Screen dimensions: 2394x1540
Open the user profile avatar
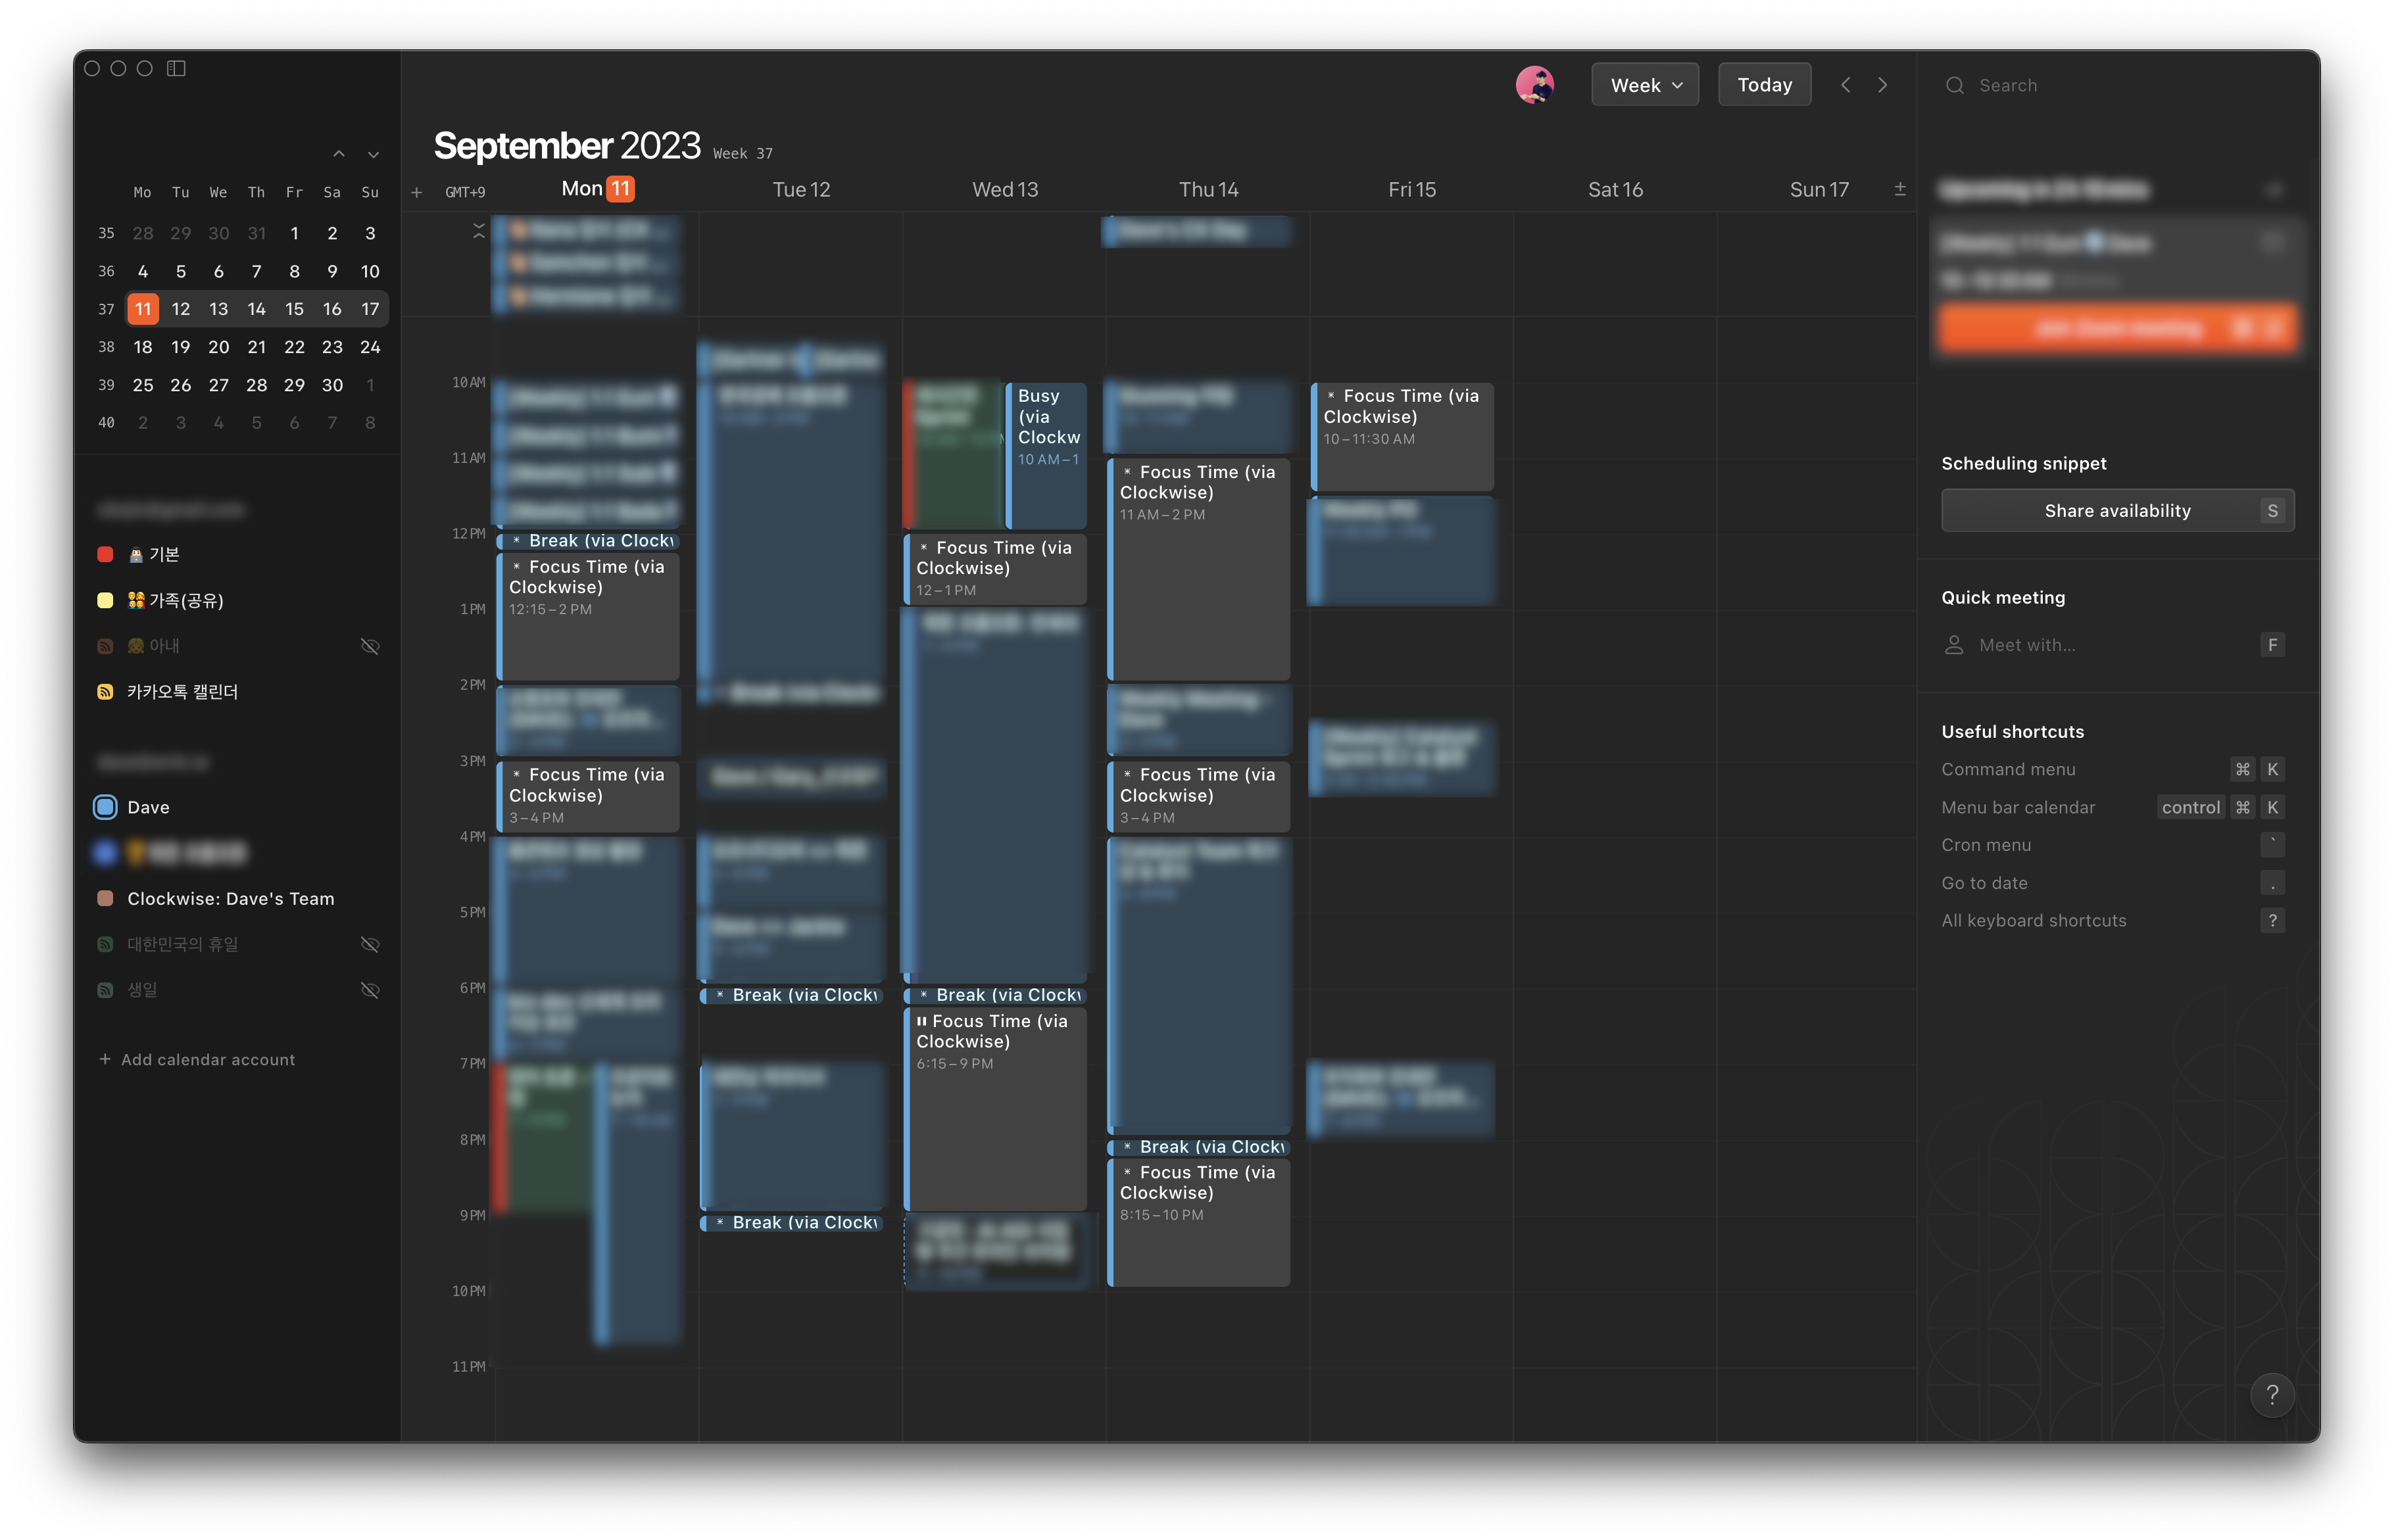[1534, 85]
